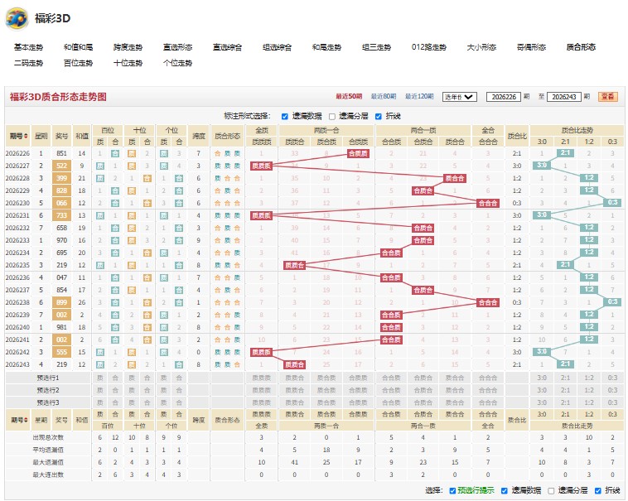Toggle 折线 checkbox in the bottom 选择 row
Screen dimensions: 628x501
[598, 491]
